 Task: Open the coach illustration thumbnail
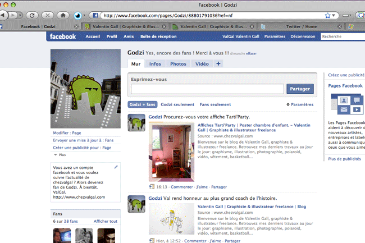tap(171, 219)
